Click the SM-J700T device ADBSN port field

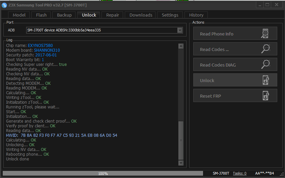tap(104, 30)
